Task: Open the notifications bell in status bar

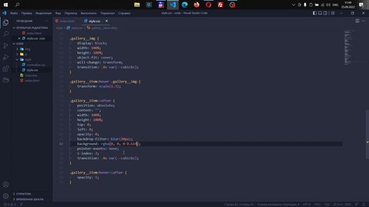Action: pyautogui.click(x=364, y=205)
